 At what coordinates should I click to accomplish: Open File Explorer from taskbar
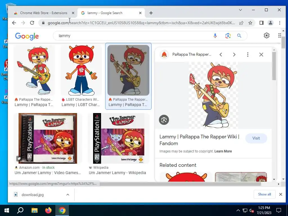pos(34,210)
